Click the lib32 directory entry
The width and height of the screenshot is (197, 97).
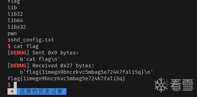15,14
